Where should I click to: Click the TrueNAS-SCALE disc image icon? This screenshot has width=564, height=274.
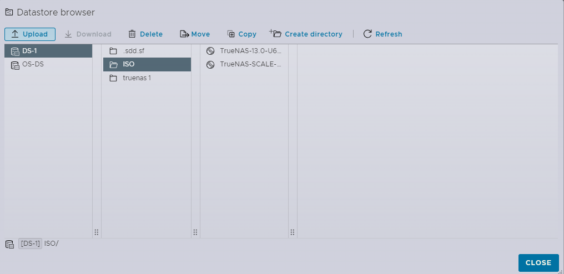210,65
